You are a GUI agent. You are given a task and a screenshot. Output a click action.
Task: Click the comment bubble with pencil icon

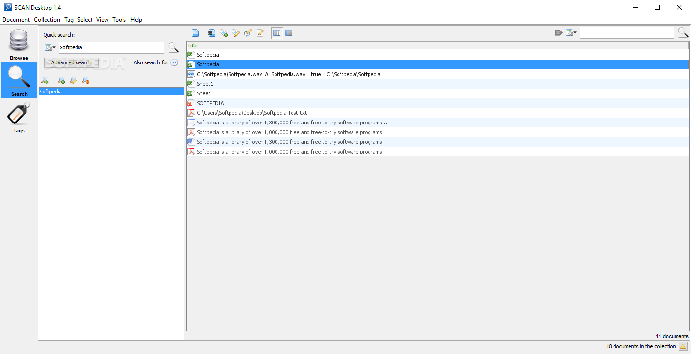tap(248, 33)
